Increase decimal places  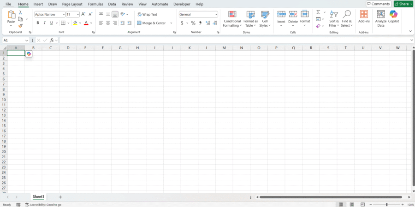coord(208,23)
